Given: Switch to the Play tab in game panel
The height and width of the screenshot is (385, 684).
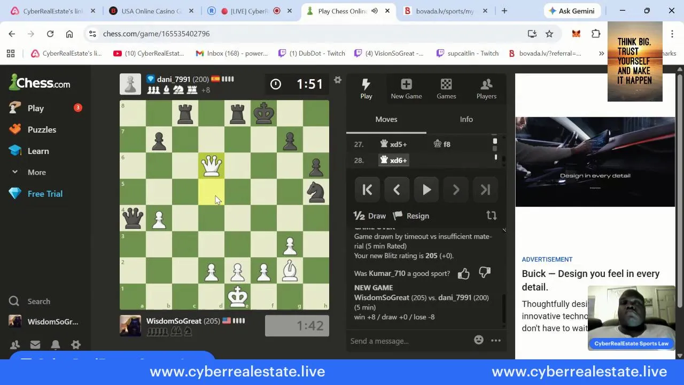Looking at the screenshot, I should pyautogui.click(x=366, y=89).
